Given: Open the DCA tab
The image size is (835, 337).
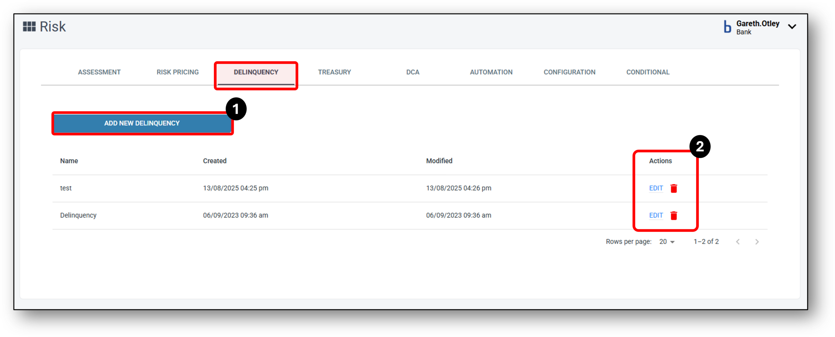Looking at the screenshot, I should (413, 72).
